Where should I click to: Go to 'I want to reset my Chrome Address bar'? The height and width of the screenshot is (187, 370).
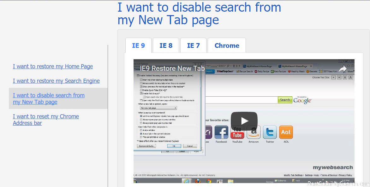click(x=46, y=120)
